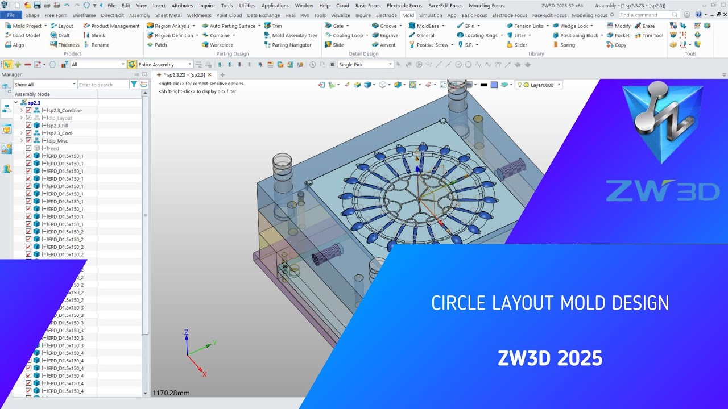This screenshot has width=728, height=409.
Task: Select the Positive Screw tool
Action: click(x=431, y=45)
